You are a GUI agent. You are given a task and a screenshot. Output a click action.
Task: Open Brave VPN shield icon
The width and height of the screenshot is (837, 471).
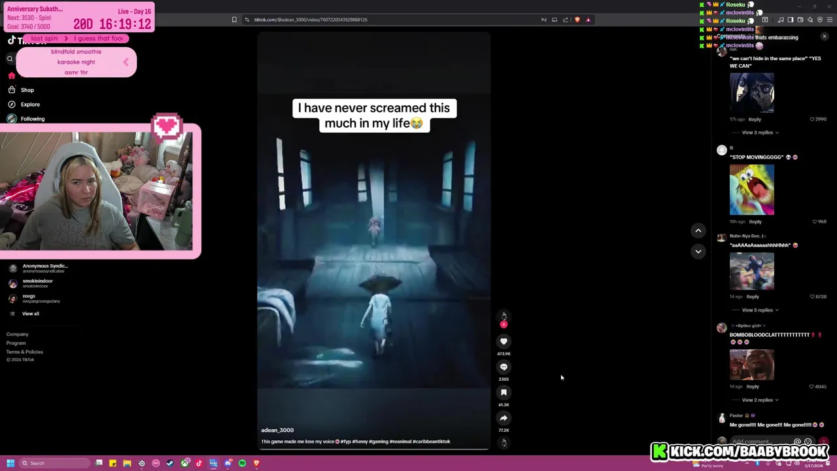[820, 20]
